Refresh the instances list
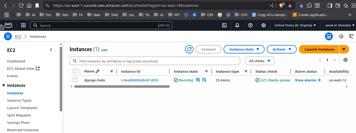Image resolution: width=356 pixels, height=133 pixels. point(189,49)
